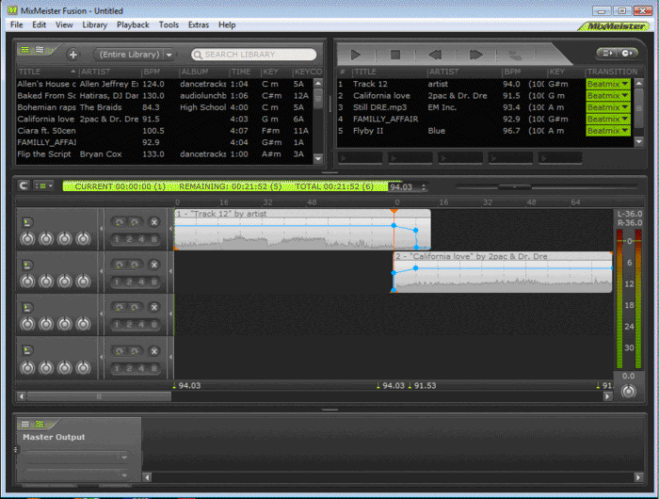Click the loop icon left of the time display
The height and width of the screenshot is (499, 659).
(24, 185)
